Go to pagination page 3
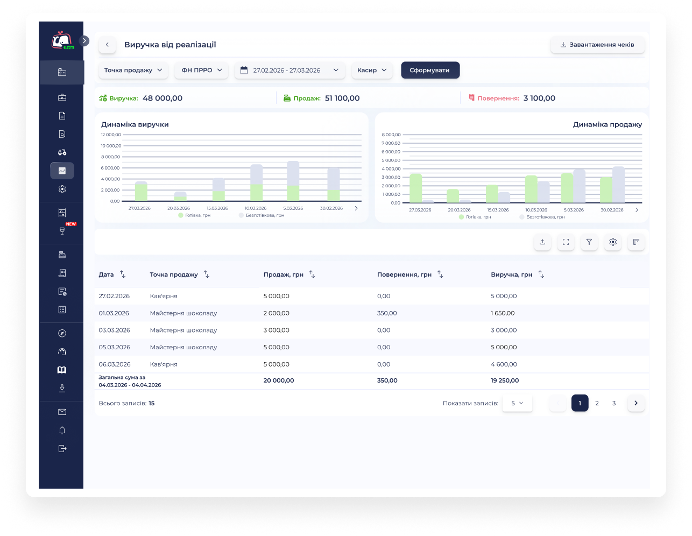This screenshot has width=692, height=536. 614,403
